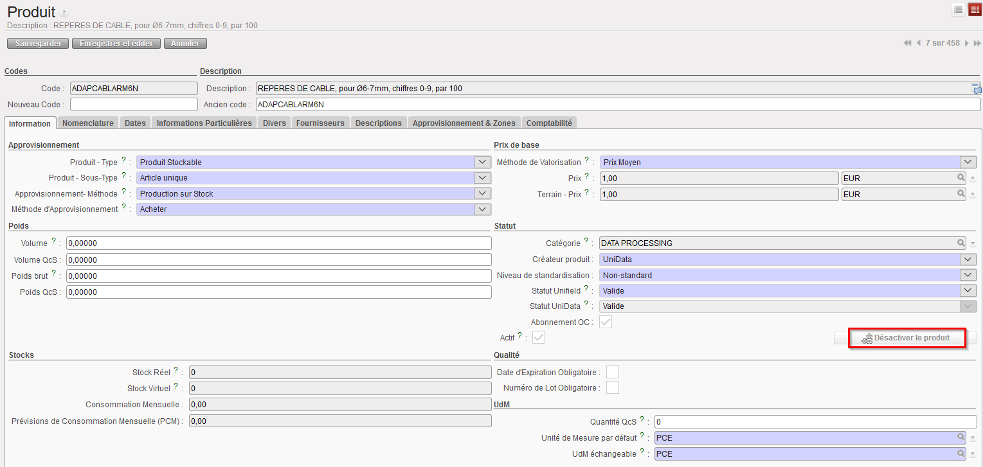The width and height of the screenshot is (983, 467).
Task: Open search icon for Unité de Mesure par défaut
Action: [x=961, y=437]
